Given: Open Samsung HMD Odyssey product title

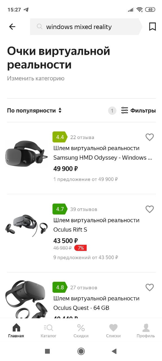Looking at the screenshot, I should pyautogui.click(x=103, y=153).
